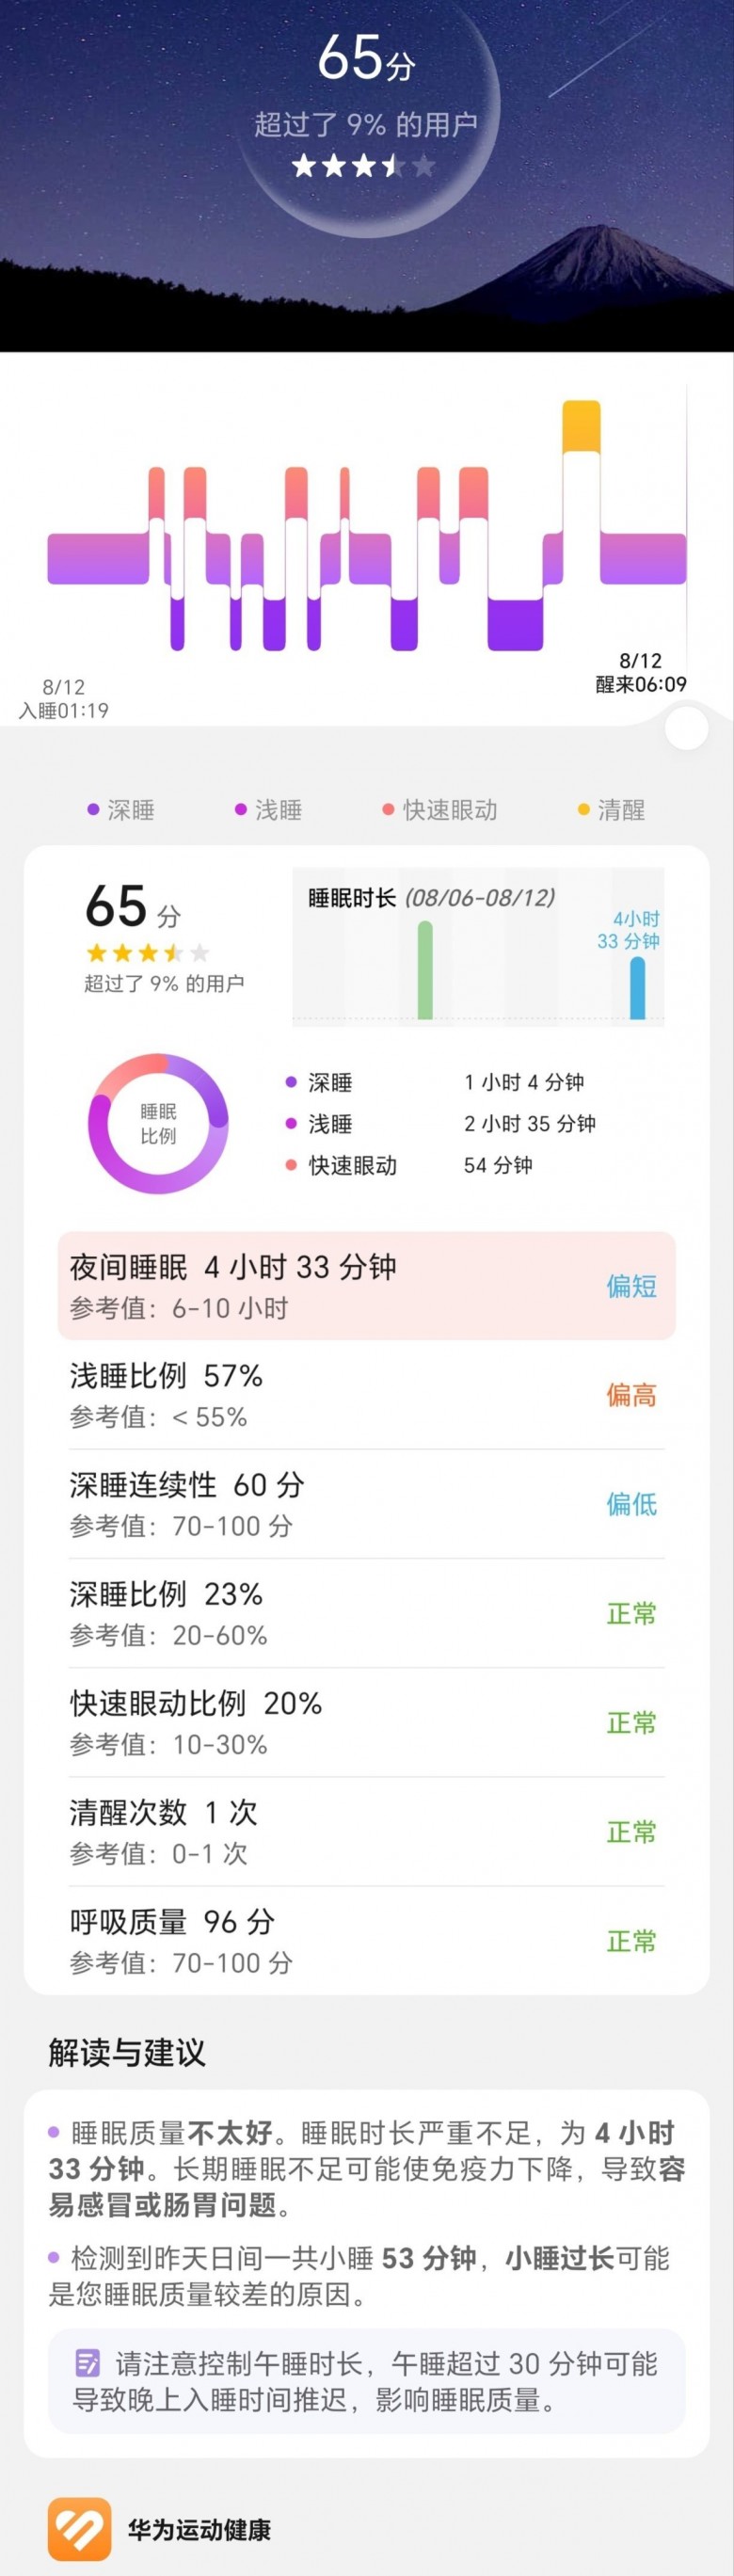Tap the 呼吸质量 96分 row
This screenshot has height=2576, width=734.
click(366, 1940)
